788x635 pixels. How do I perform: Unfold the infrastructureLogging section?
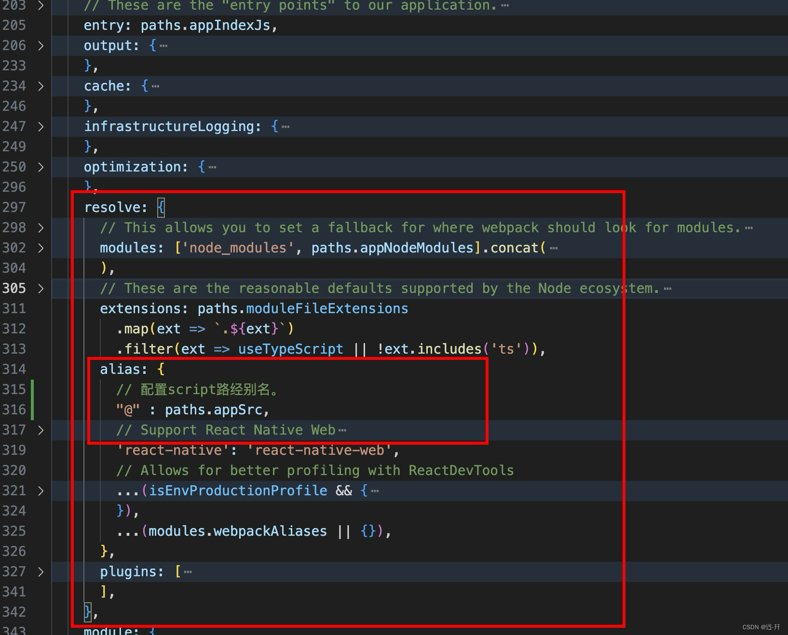[x=41, y=127]
